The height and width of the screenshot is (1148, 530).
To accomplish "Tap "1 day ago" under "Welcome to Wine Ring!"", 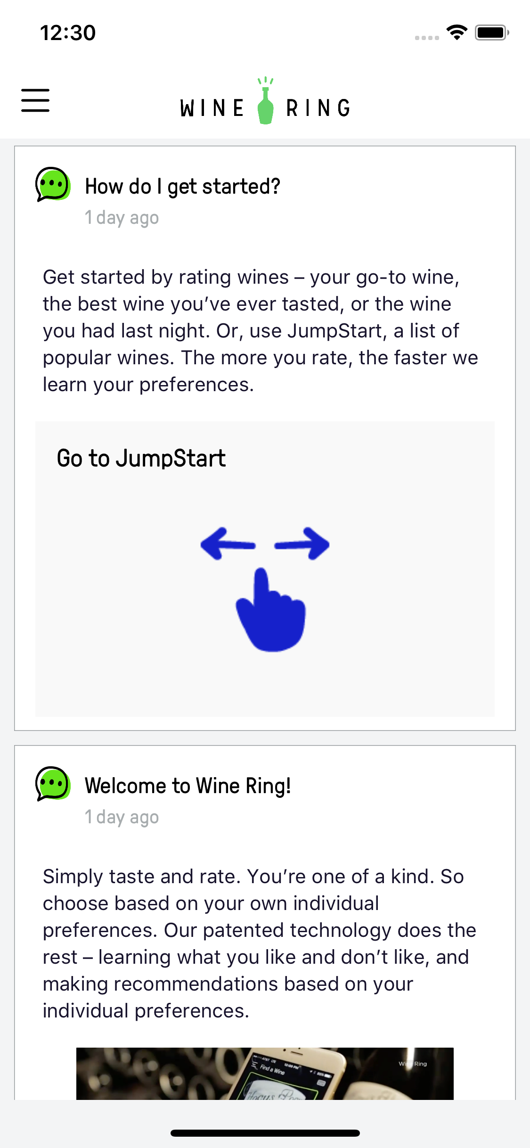I will 122,817.
